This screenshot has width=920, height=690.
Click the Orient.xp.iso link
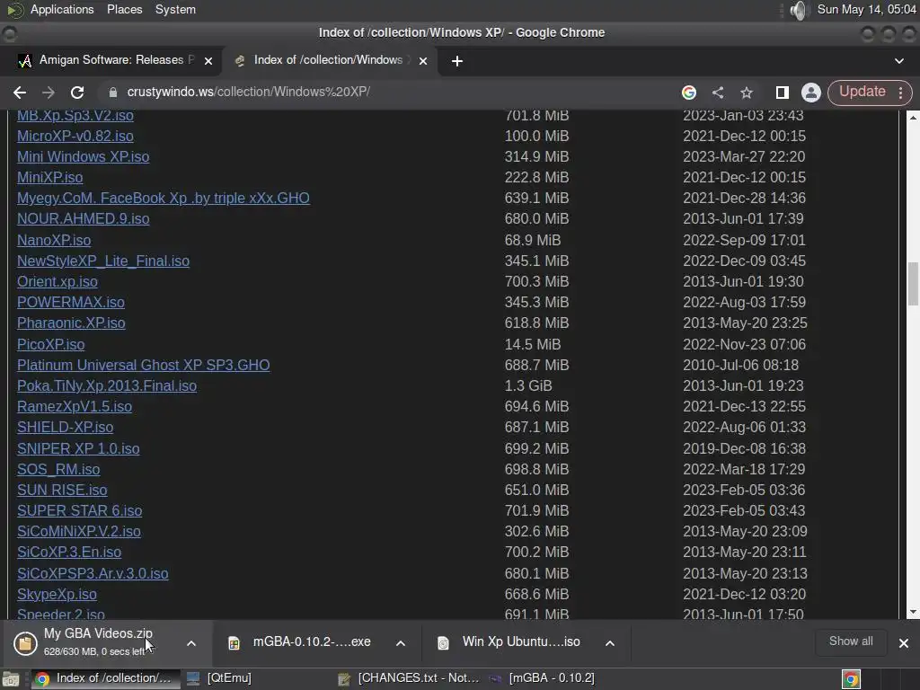[57, 281]
